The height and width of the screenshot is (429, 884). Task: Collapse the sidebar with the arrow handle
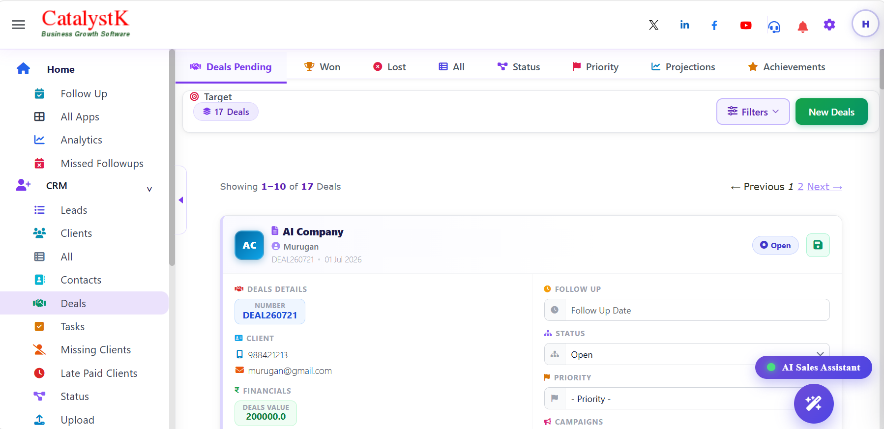coord(181,200)
